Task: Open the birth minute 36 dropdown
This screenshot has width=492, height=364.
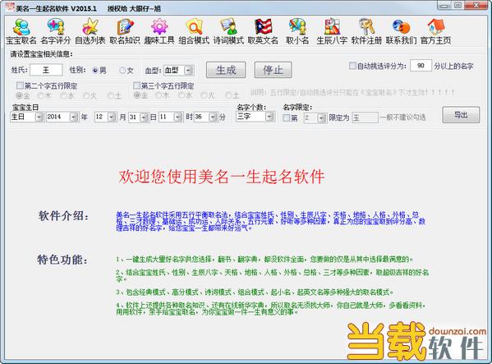Action: [x=213, y=117]
